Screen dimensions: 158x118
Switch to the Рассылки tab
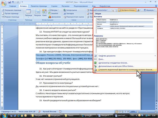point(65,6)
